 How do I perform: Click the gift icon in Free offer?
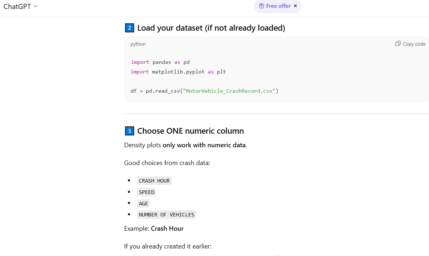pos(261,6)
